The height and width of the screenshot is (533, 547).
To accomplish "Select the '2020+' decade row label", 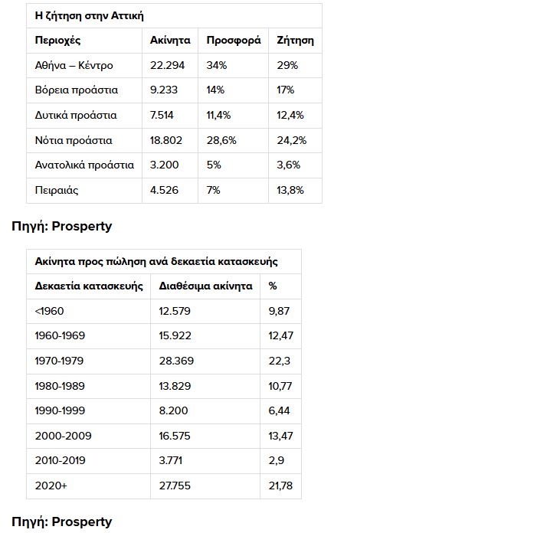I will [x=51, y=486].
